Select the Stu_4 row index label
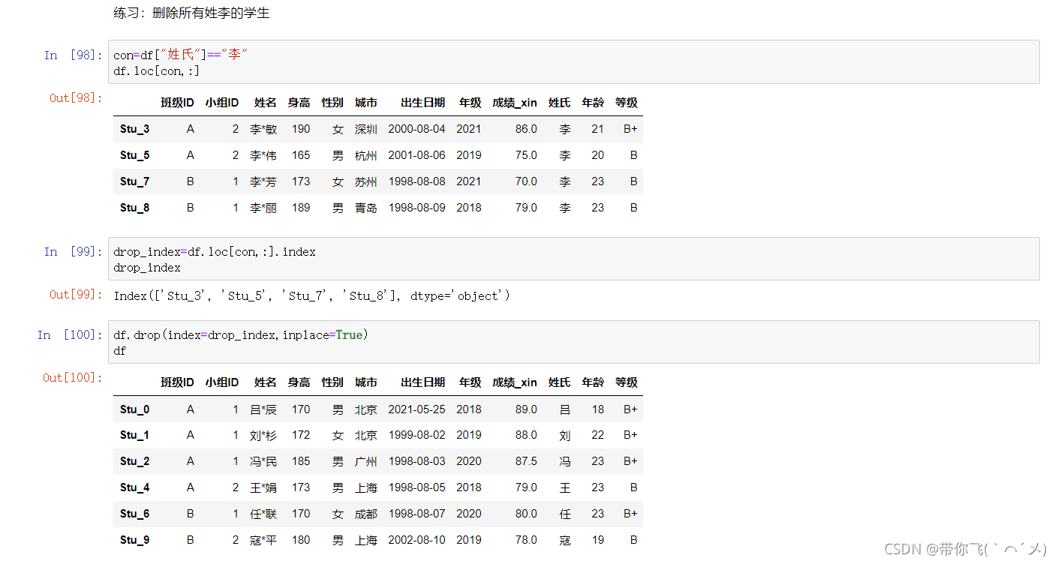 coord(134,487)
